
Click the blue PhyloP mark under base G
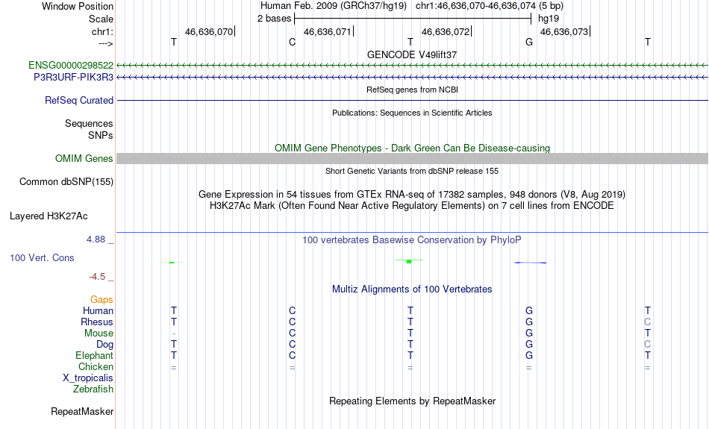coord(531,263)
